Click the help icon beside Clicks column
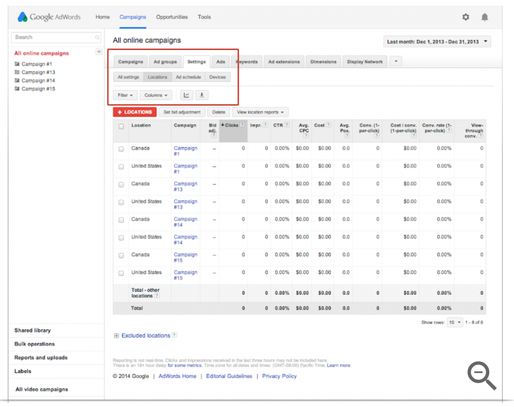Viewport: 514px width, 407px height. pos(242,125)
